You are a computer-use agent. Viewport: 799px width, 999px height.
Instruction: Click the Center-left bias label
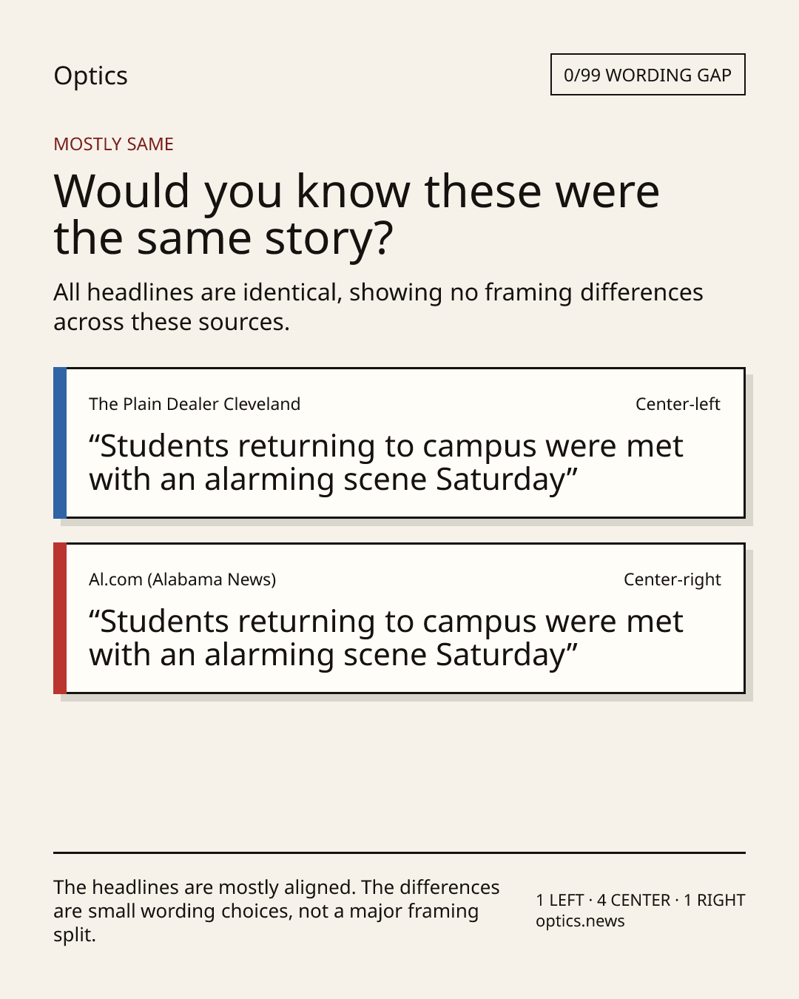click(x=678, y=404)
